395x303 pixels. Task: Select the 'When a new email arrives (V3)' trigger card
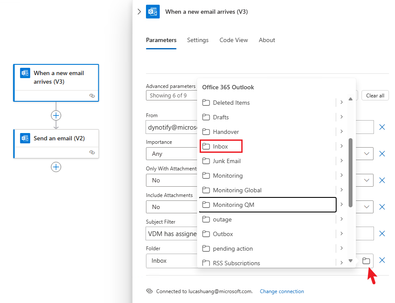pos(56,83)
